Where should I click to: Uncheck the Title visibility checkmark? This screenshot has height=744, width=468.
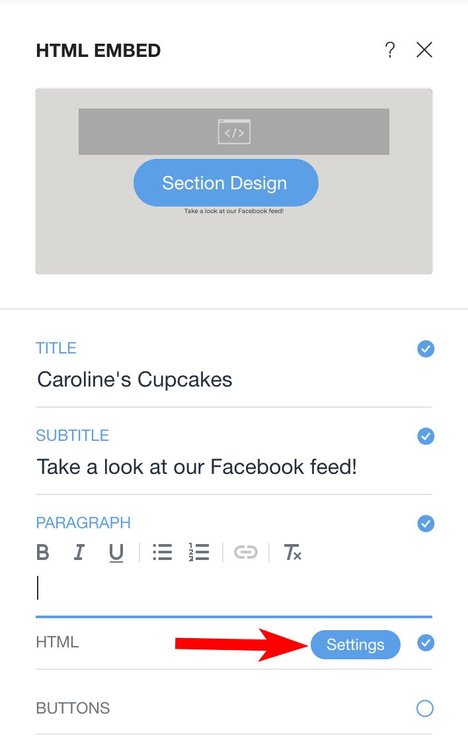(x=426, y=349)
